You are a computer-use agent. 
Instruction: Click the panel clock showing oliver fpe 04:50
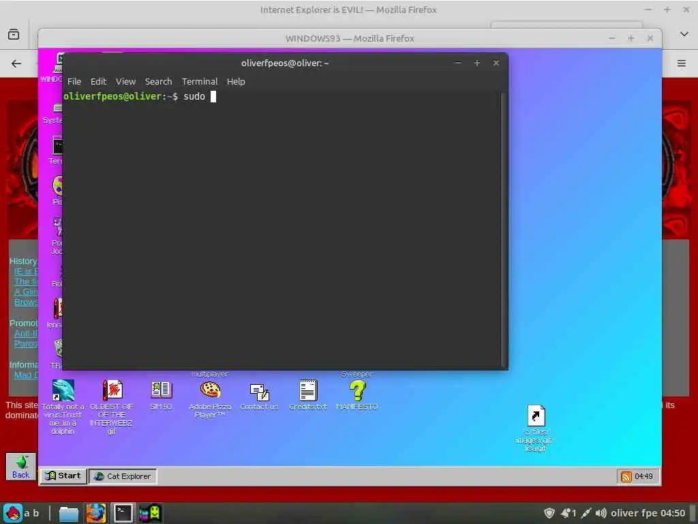[x=648, y=513]
